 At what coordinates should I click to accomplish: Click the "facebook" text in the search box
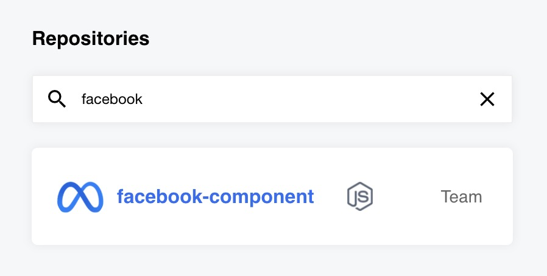coord(112,99)
